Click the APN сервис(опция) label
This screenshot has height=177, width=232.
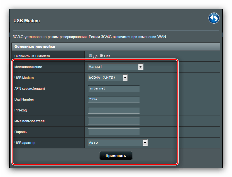click(x=30, y=89)
